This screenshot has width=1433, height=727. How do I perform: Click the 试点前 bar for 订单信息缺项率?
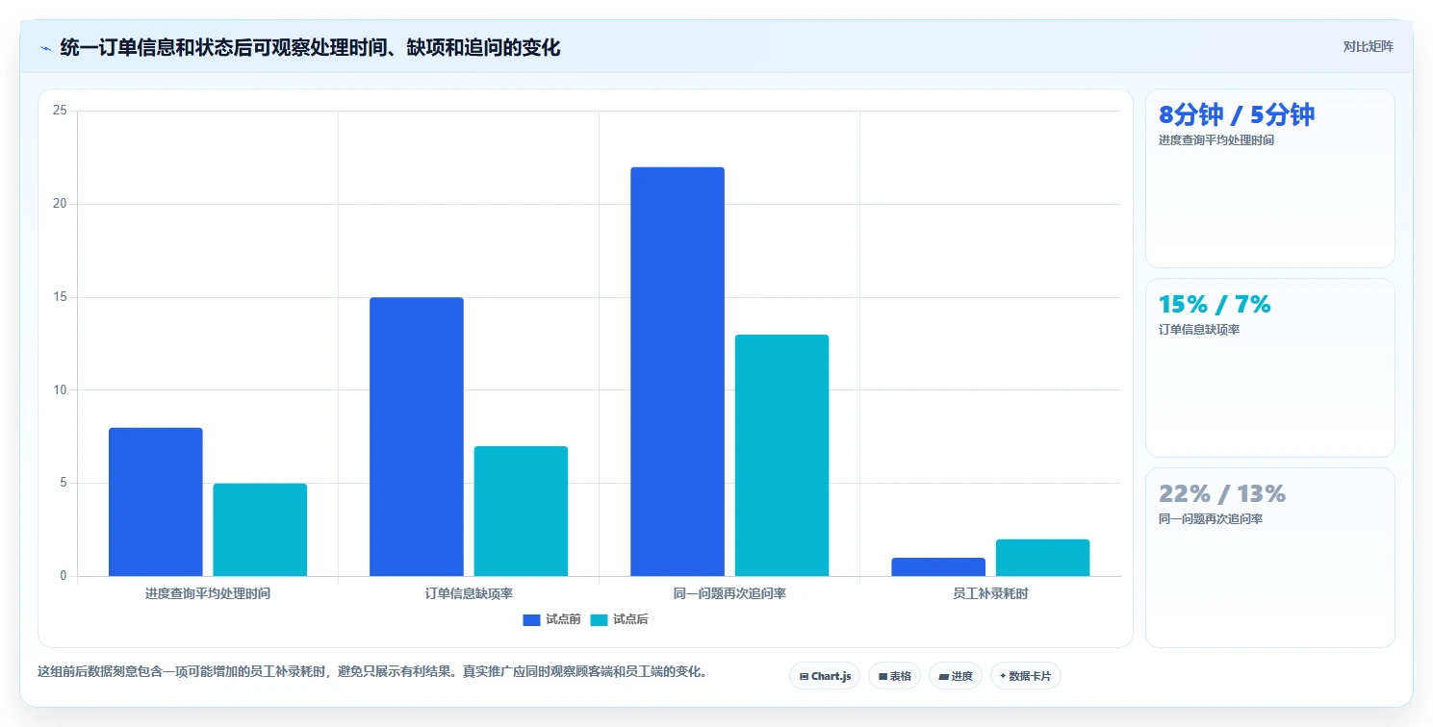(417, 437)
